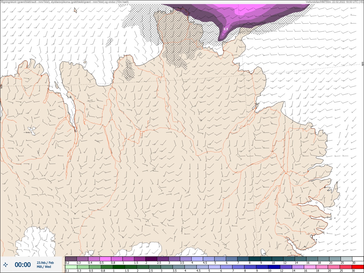Click the '0.5' contour label on the purple snow area

tap(226, 29)
